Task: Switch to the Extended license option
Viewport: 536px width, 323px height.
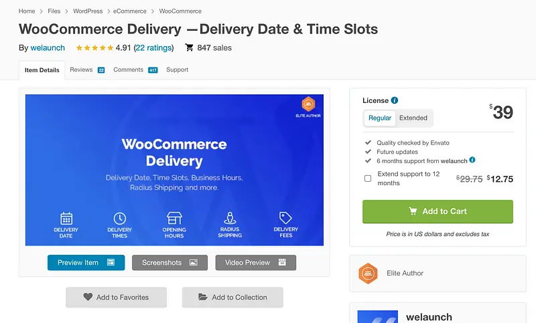Action: coord(413,118)
